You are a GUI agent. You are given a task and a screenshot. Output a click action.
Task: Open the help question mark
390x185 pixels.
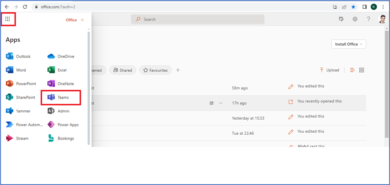coord(368,19)
